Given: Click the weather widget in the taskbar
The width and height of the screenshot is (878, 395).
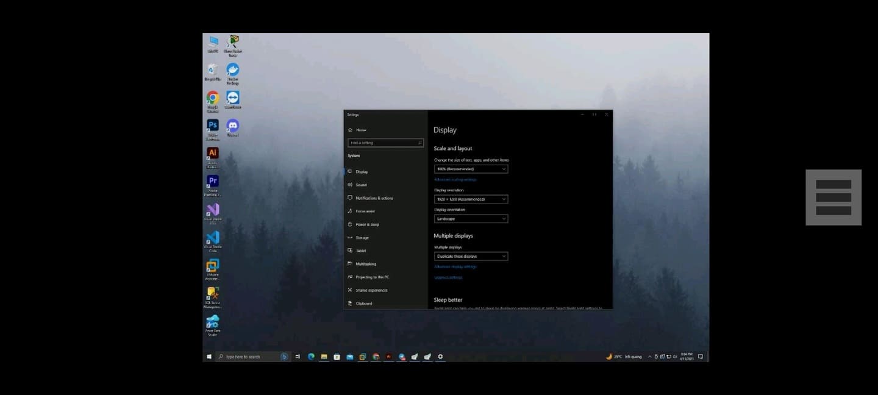Looking at the screenshot, I should coord(624,357).
